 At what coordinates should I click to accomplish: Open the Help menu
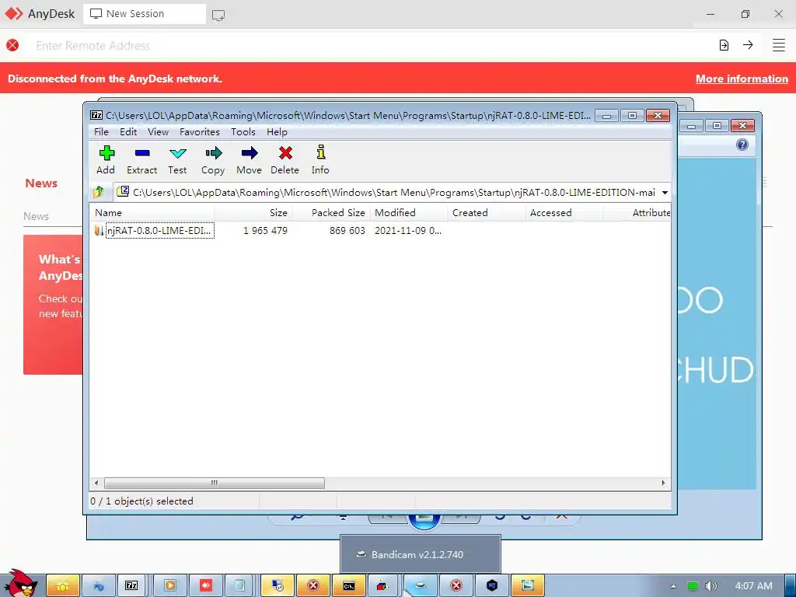278,132
